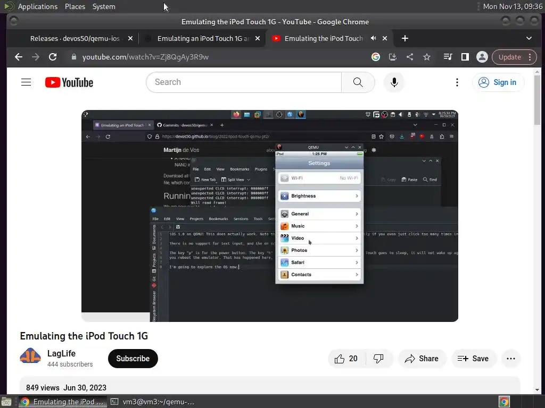Open YouTube settings three-dot menu
Image resolution: width=545 pixels, height=408 pixels.
point(457,82)
